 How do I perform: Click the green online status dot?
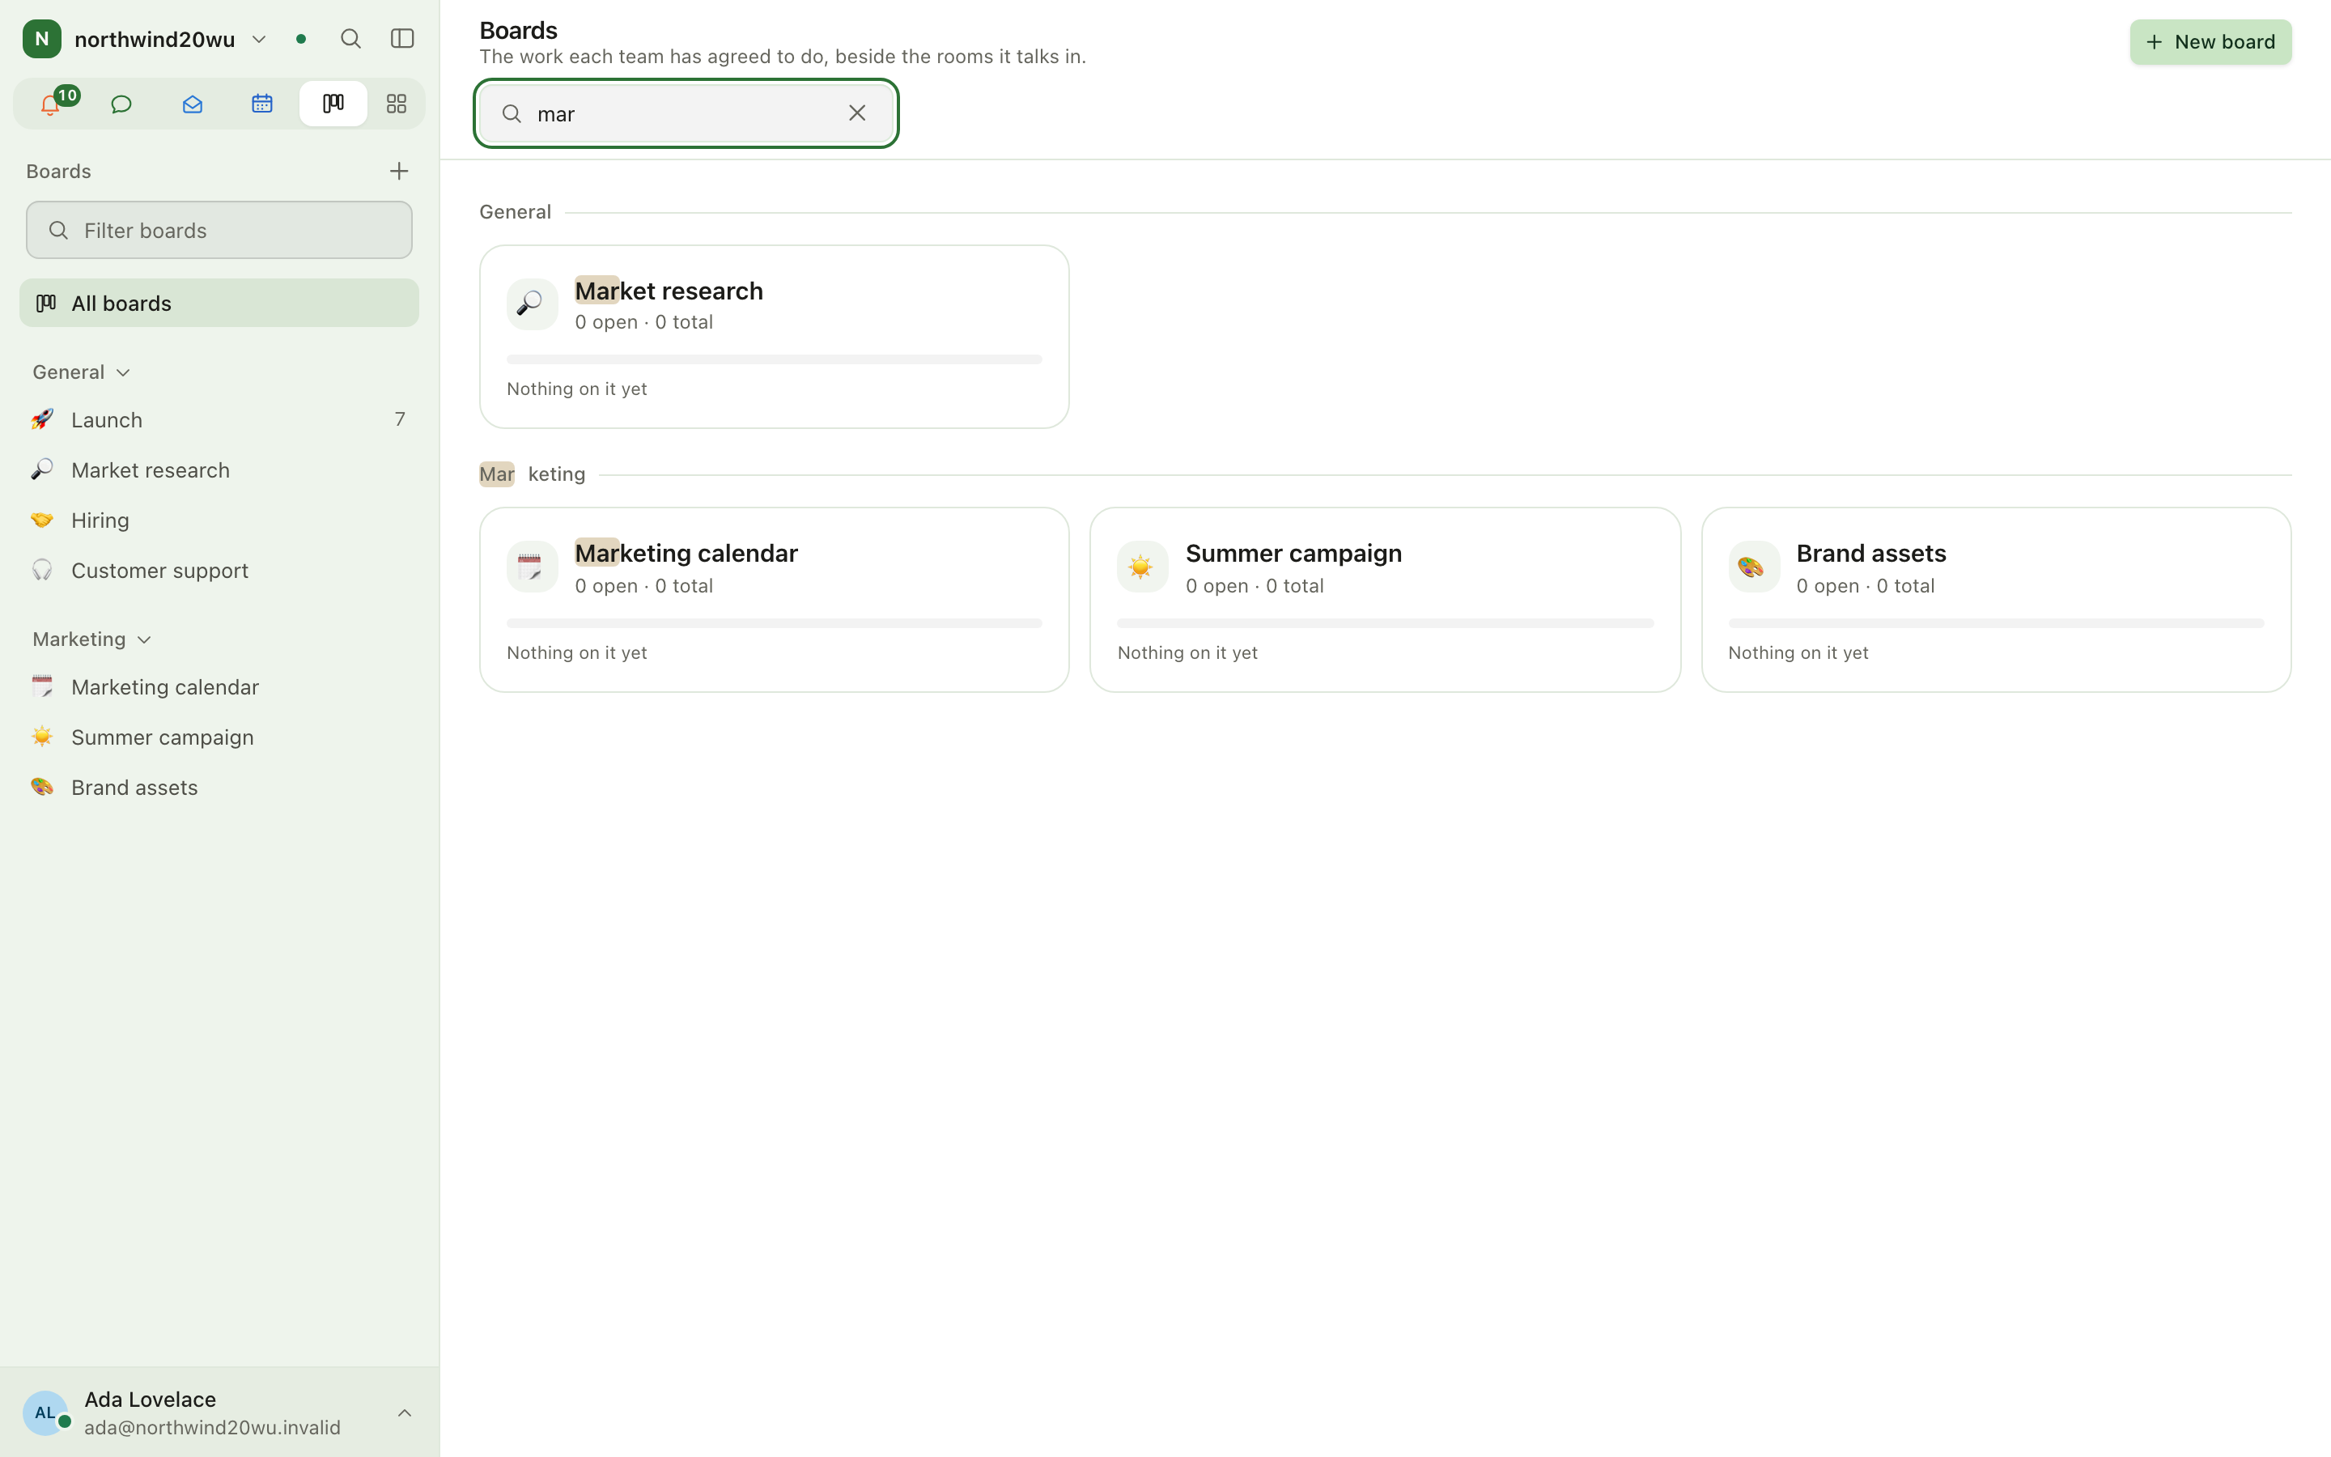click(301, 40)
